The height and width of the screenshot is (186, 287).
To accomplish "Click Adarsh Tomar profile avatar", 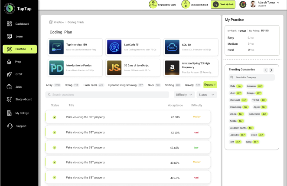I will pyautogui.click(x=253, y=4).
